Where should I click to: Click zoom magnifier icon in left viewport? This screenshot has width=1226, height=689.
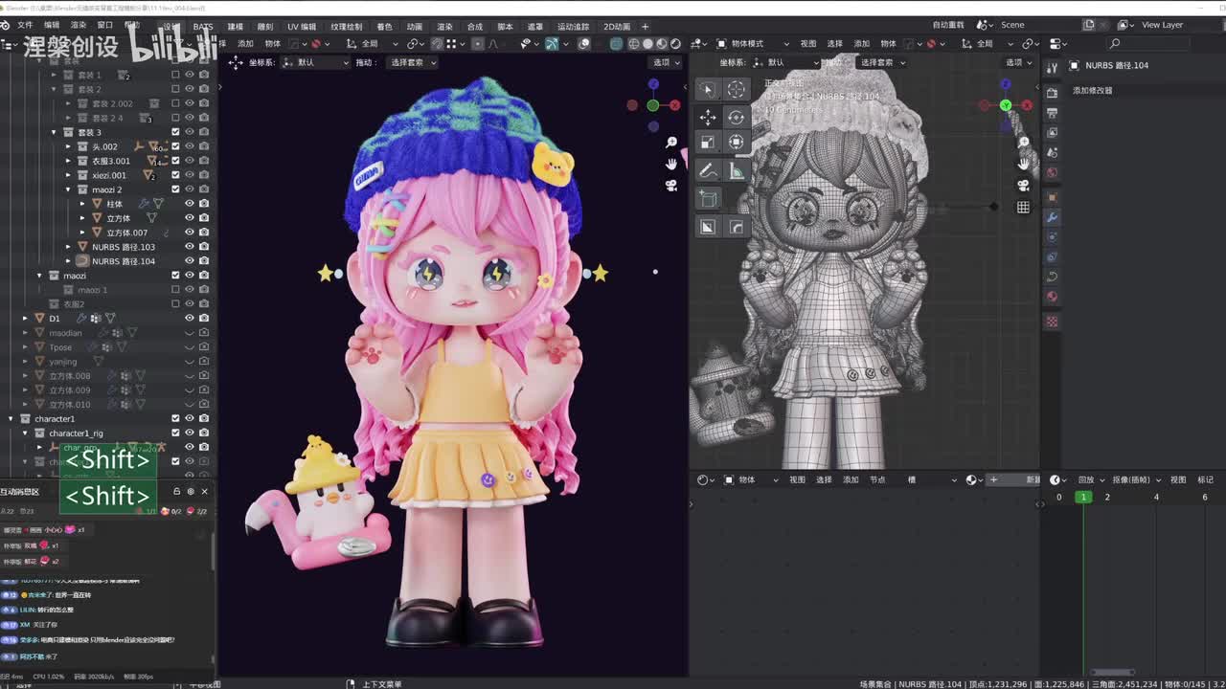[671, 143]
